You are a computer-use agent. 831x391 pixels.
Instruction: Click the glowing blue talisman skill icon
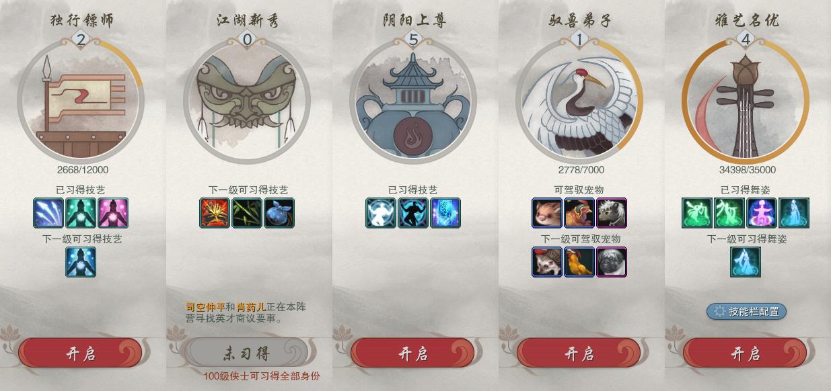(445, 213)
